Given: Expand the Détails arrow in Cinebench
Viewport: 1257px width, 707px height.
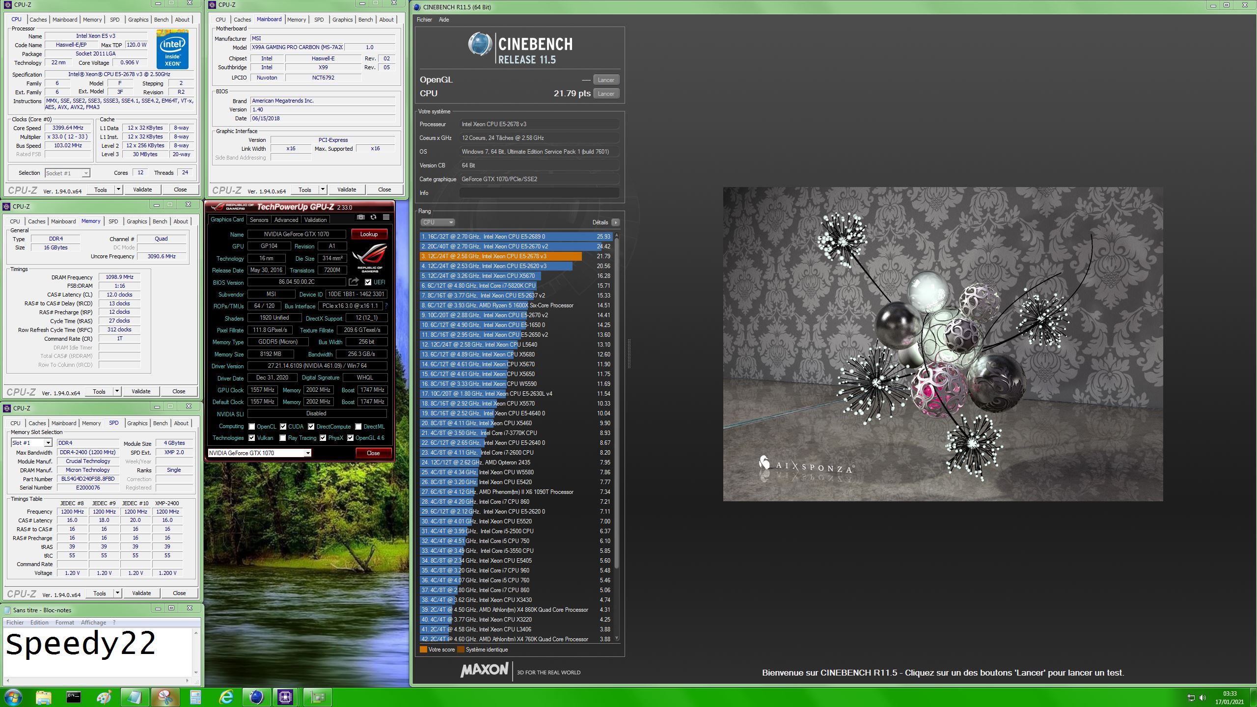Looking at the screenshot, I should [616, 222].
